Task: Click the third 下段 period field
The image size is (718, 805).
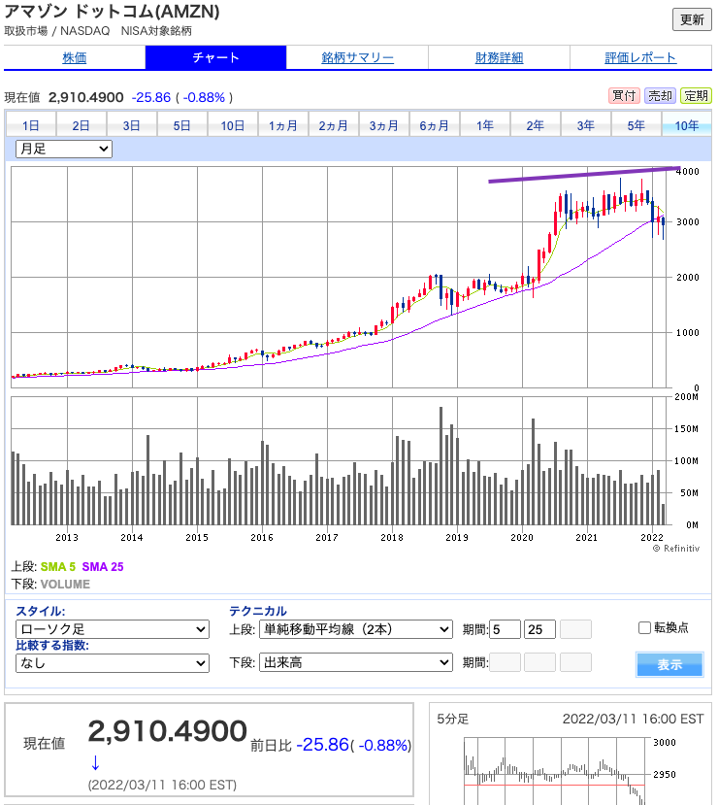Action: 575,662
